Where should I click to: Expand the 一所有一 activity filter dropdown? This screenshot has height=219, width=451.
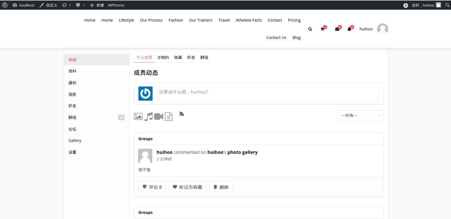[360, 115]
